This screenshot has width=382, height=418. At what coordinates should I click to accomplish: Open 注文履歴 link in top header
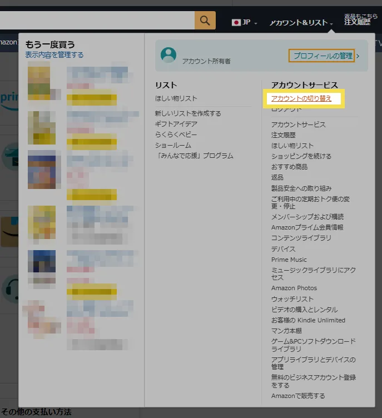[x=357, y=22]
